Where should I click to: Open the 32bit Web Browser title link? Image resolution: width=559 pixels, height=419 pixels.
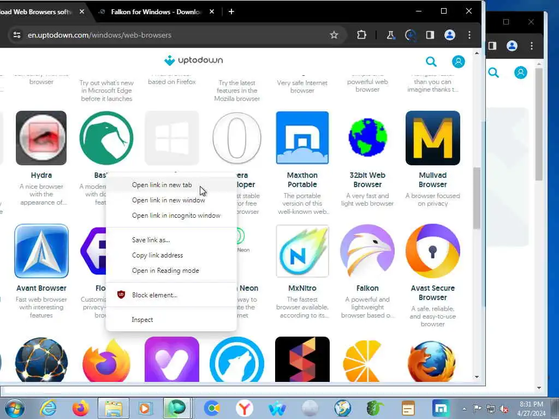(x=367, y=180)
